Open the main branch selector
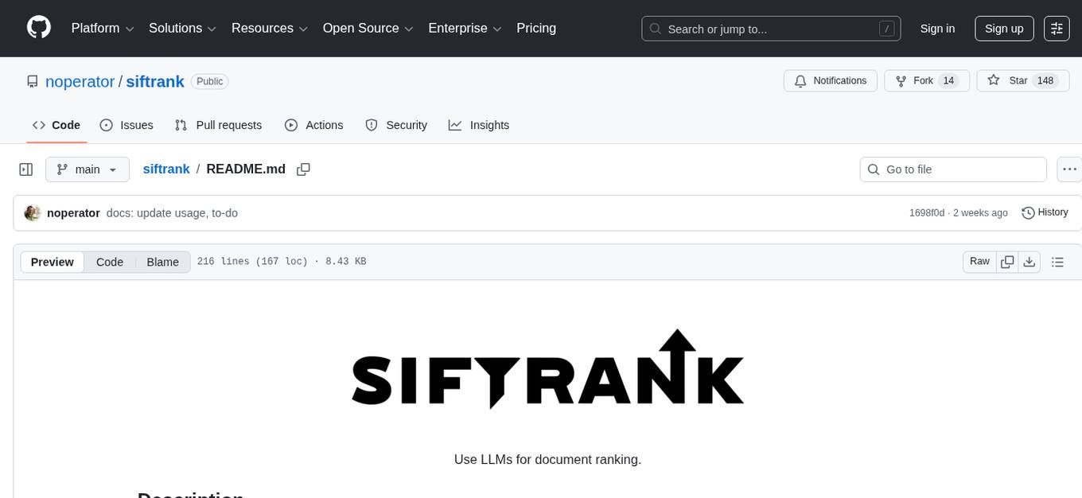This screenshot has height=498, width=1082. point(87,169)
